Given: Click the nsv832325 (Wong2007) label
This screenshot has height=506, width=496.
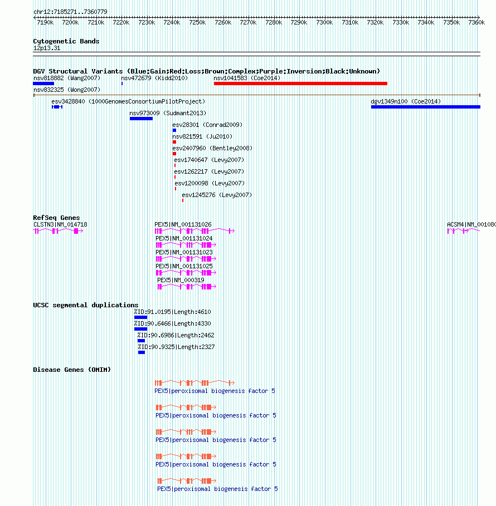Looking at the screenshot, I should tap(67, 90).
